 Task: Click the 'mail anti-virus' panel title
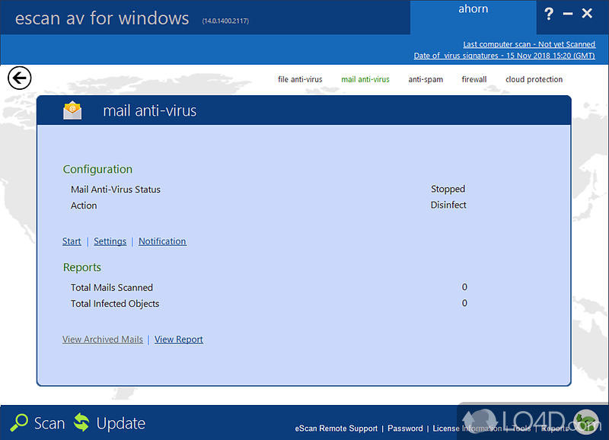[149, 111]
